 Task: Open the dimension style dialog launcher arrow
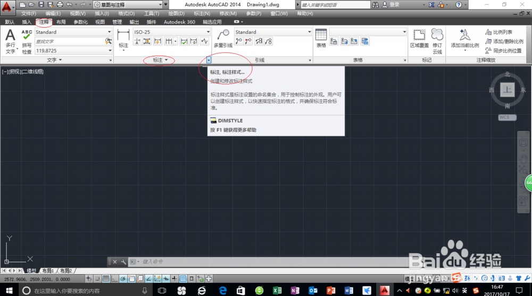tap(209, 60)
